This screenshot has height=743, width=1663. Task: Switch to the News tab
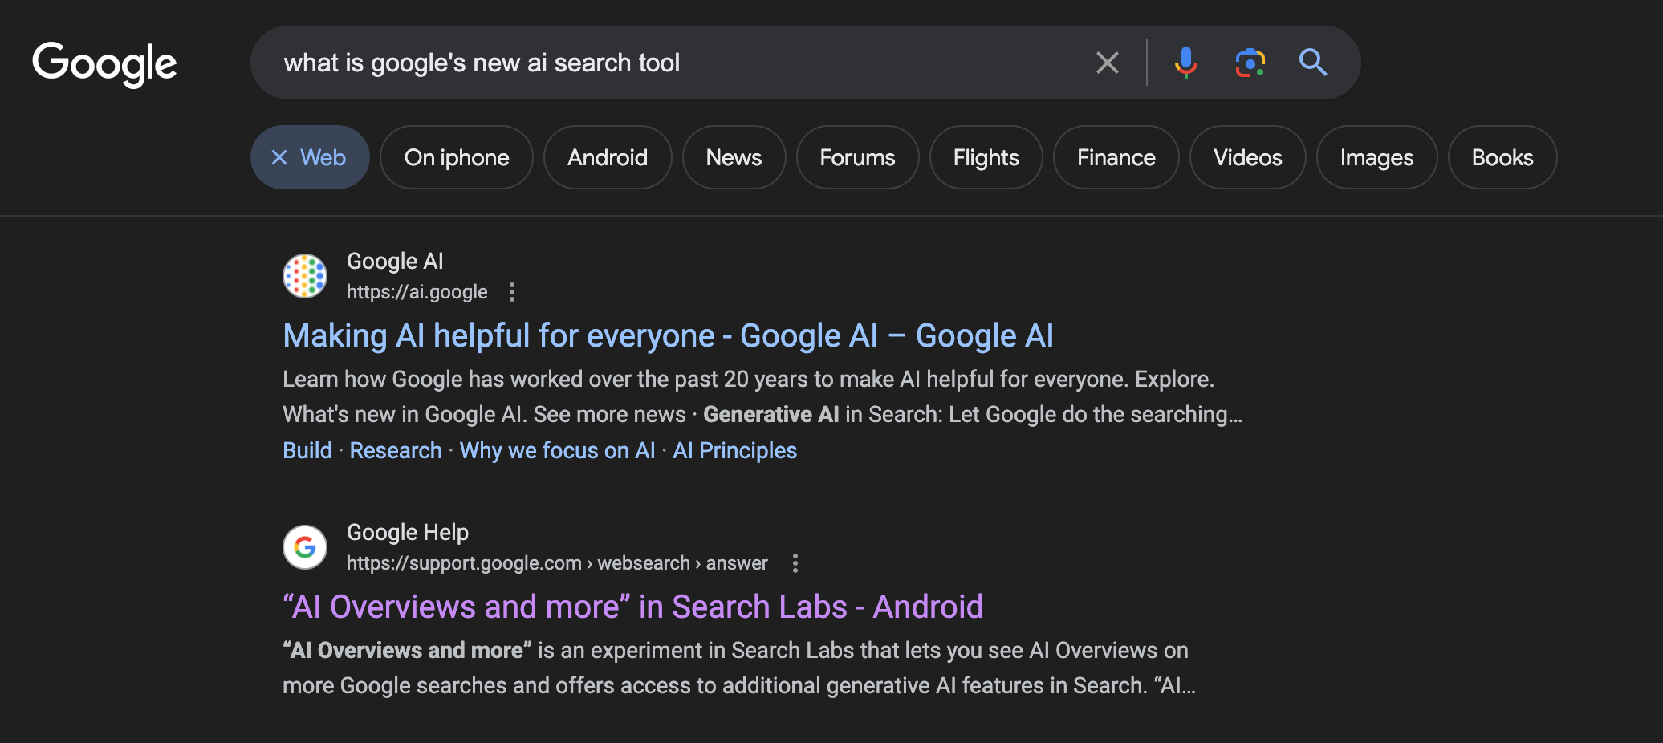click(734, 157)
